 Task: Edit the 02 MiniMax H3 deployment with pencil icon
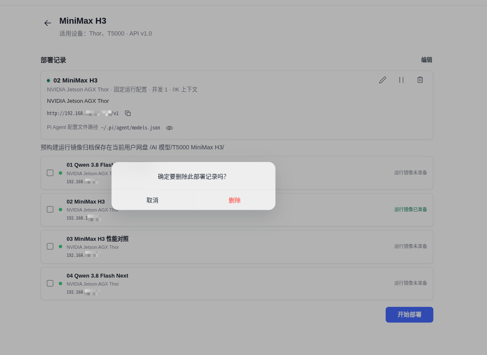383,80
